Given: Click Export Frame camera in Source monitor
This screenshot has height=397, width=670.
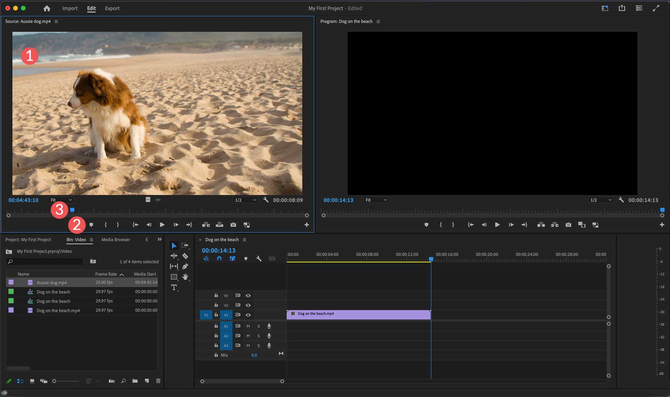Looking at the screenshot, I should [x=233, y=225].
